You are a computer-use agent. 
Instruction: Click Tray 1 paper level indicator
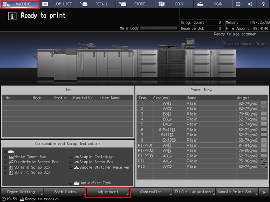[x=264, y=103]
